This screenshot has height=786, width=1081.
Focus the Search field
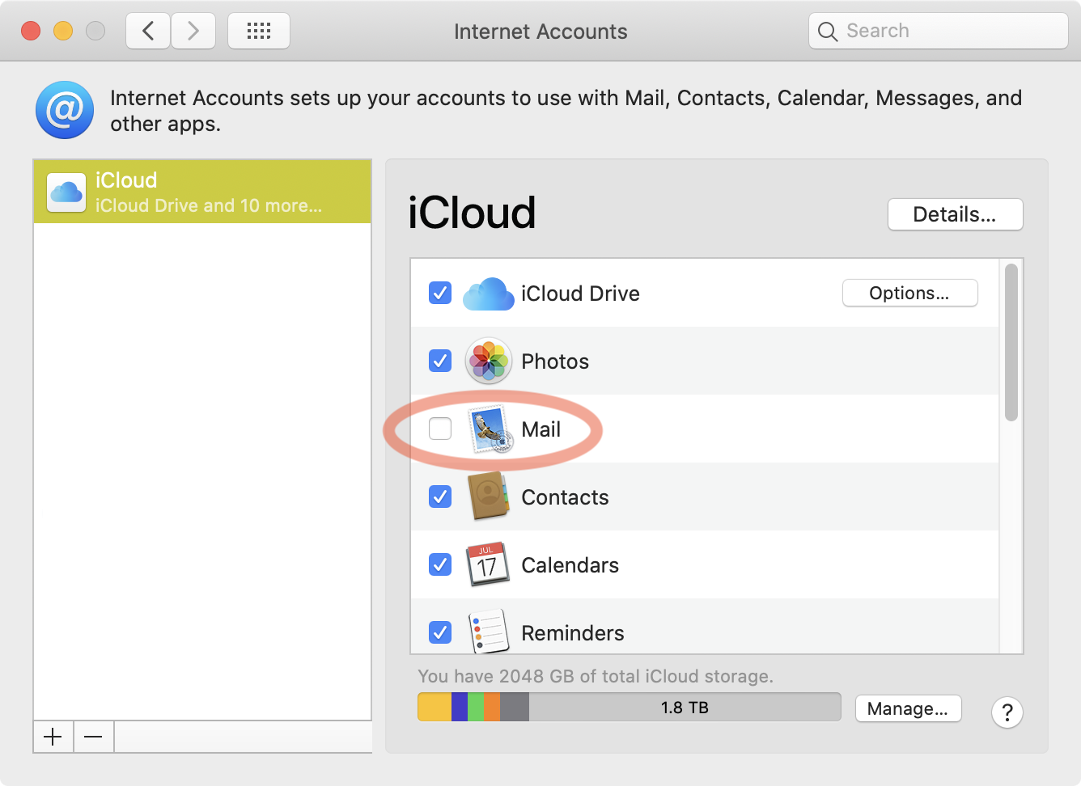pos(939,32)
